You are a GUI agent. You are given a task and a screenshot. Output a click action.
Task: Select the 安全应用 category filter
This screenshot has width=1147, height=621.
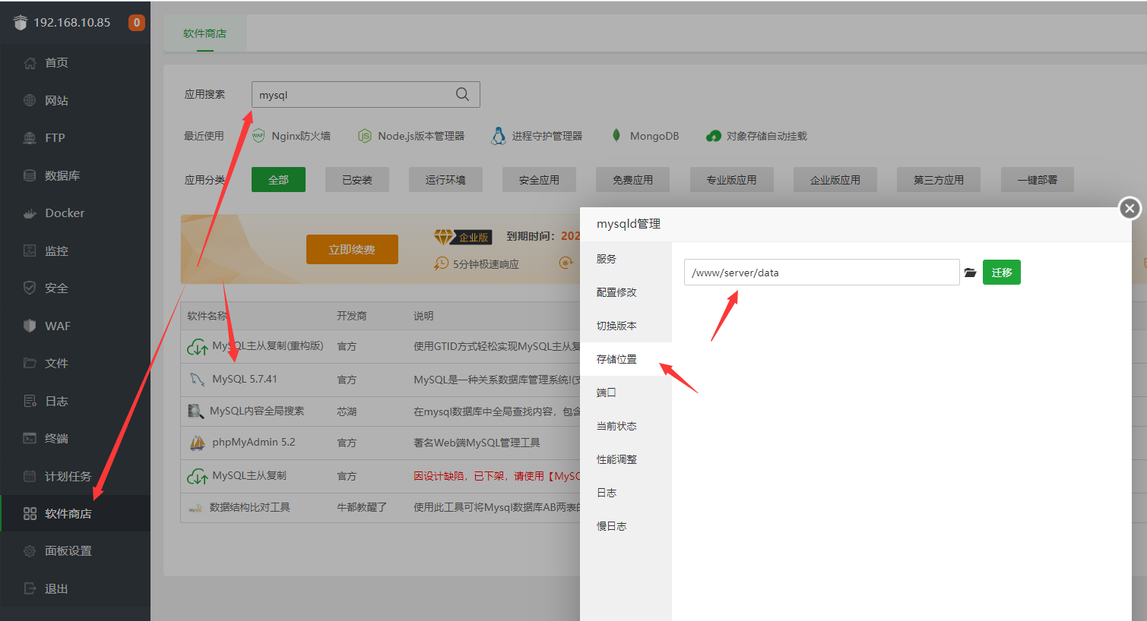(x=539, y=180)
